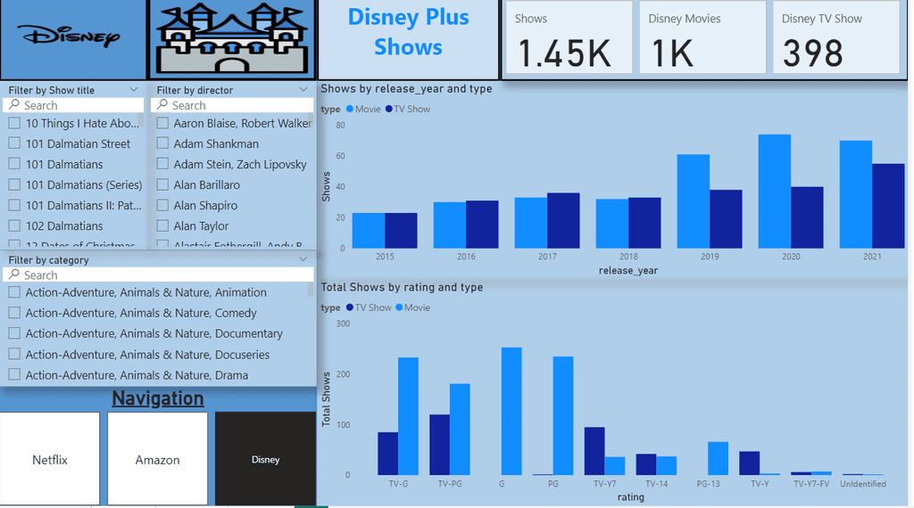The width and height of the screenshot is (914, 508).
Task: Select the 2021 TV Show bar
Action: [x=888, y=206]
